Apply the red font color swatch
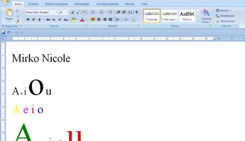The width and height of the screenshot is (245, 141). coord(82,19)
